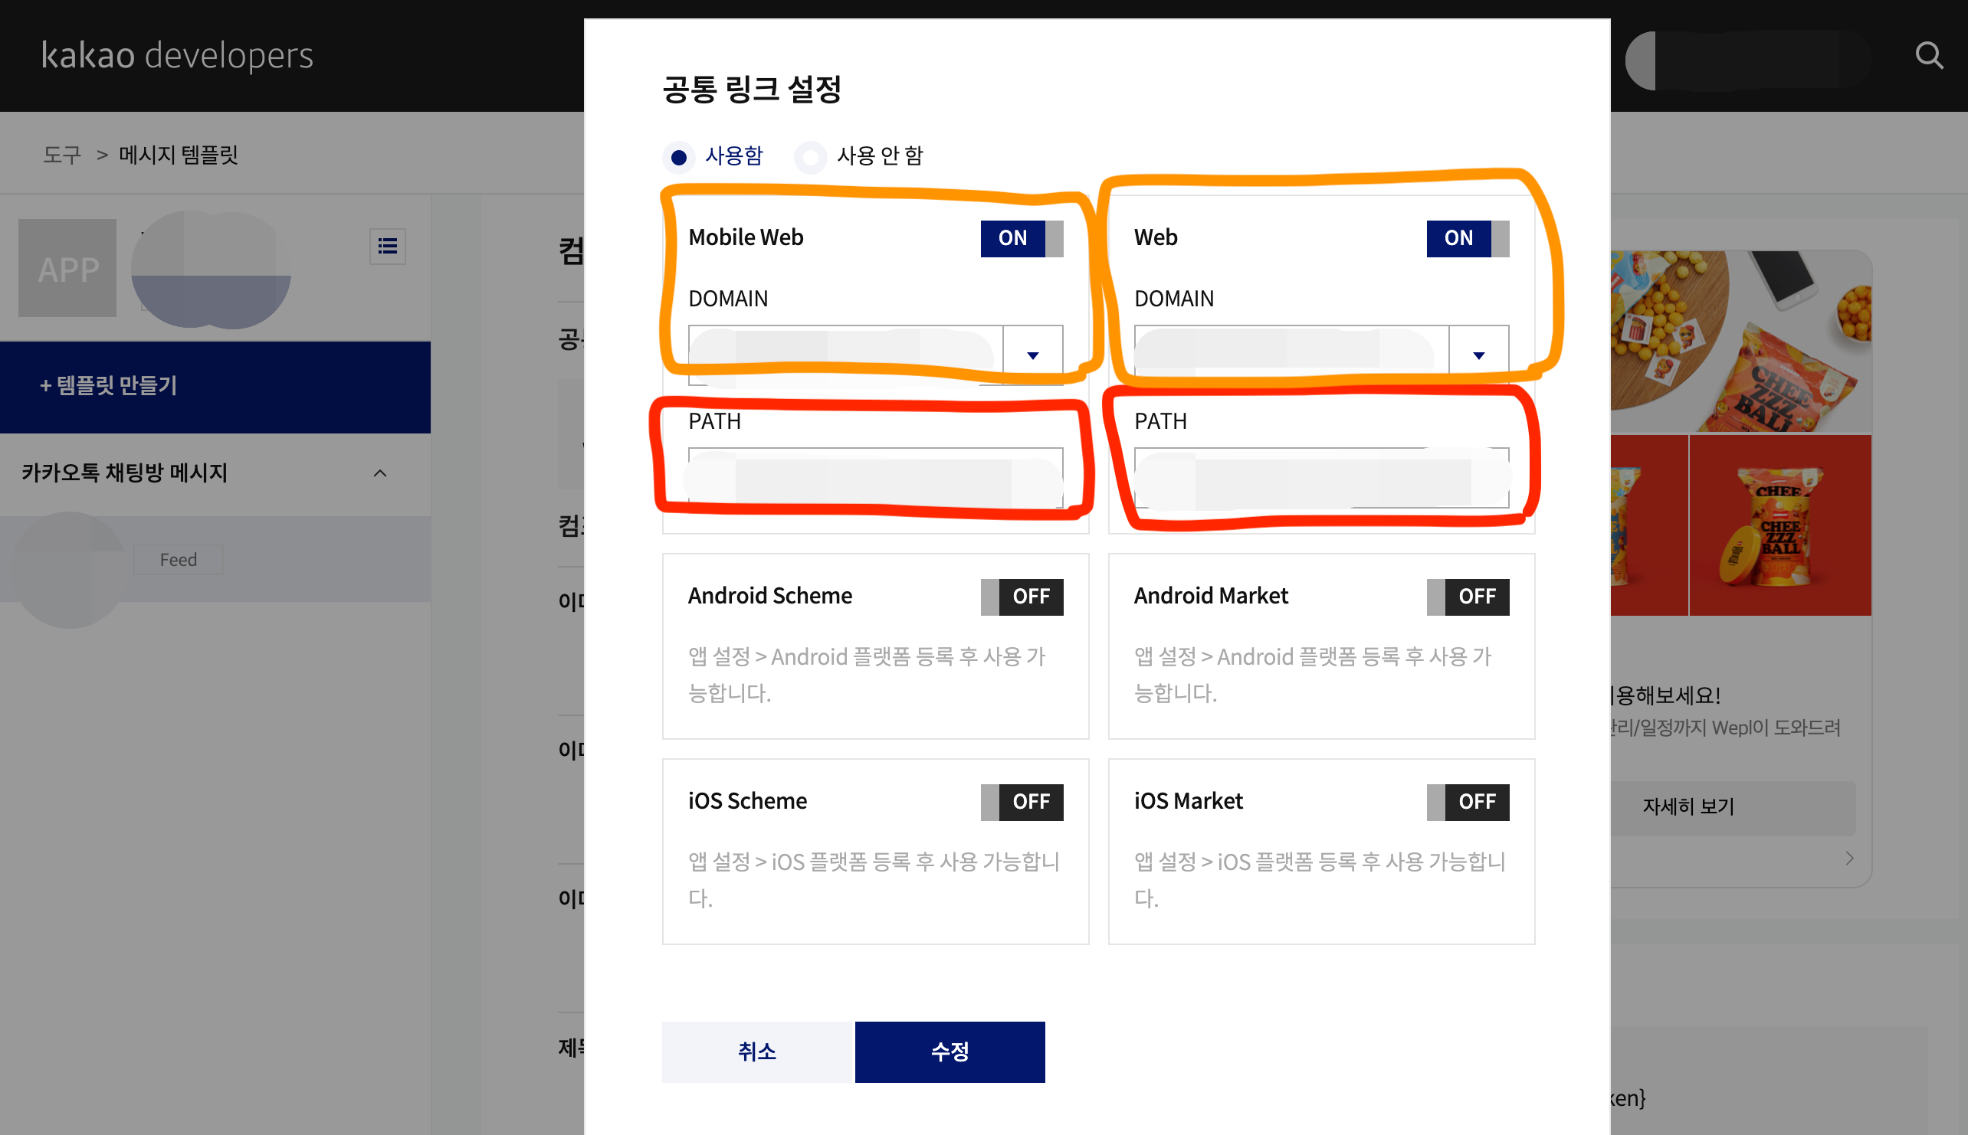This screenshot has height=1135, width=1968.
Task: Select the 사용 안 함 radio button
Action: [812, 157]
